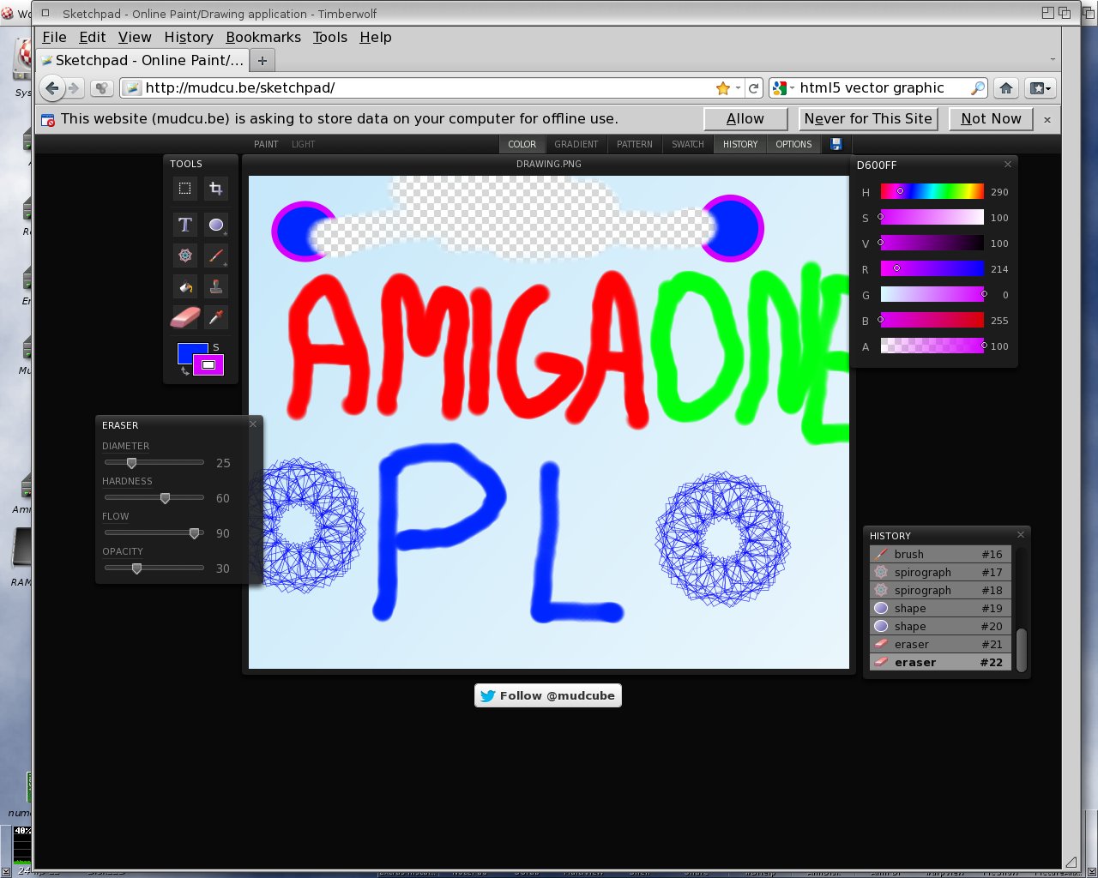Close the History panel
The width and height of the screenshot is (1098, 878).
pyautogui.click(x=1021, y=534)
